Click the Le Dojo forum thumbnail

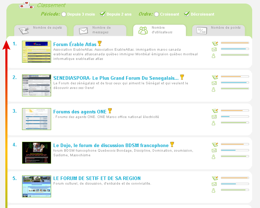click(x=37, y=153)
